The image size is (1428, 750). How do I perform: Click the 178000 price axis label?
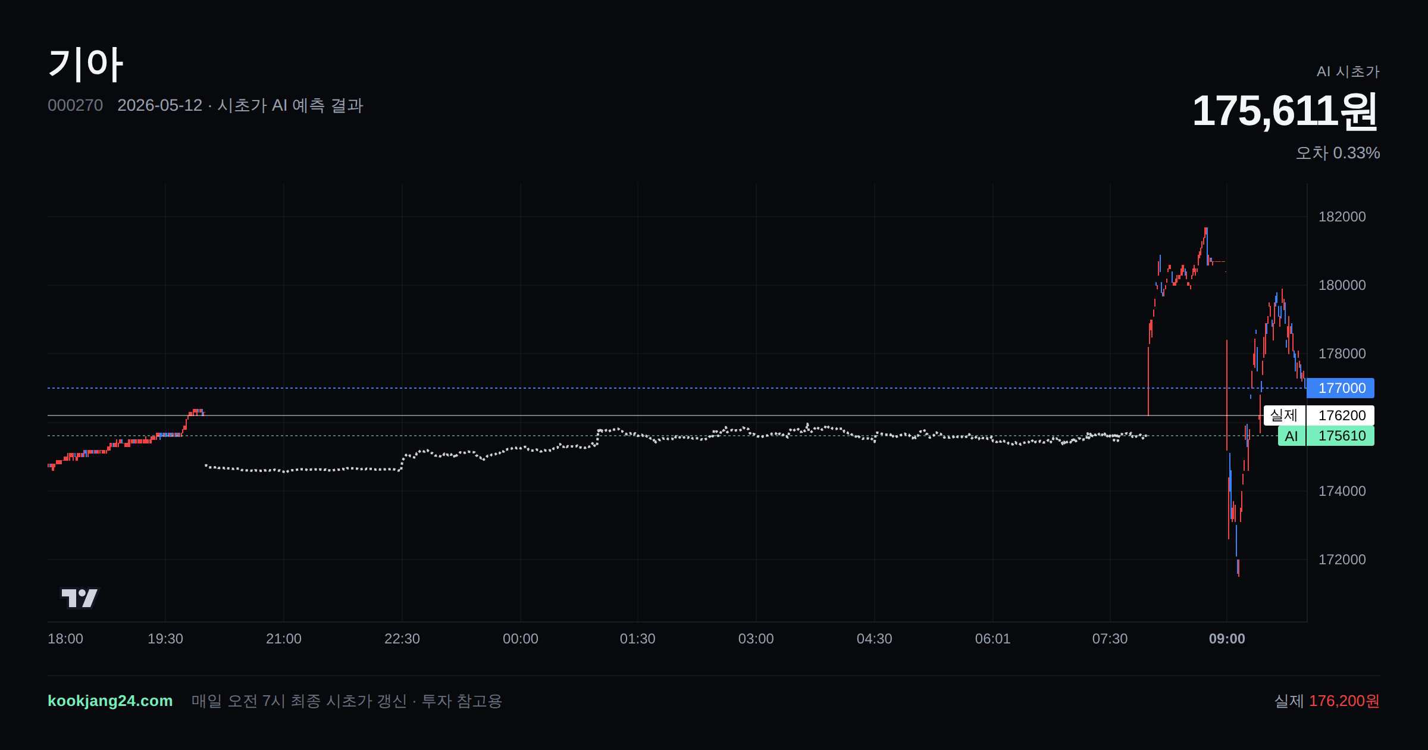(x=1342, y=354)
